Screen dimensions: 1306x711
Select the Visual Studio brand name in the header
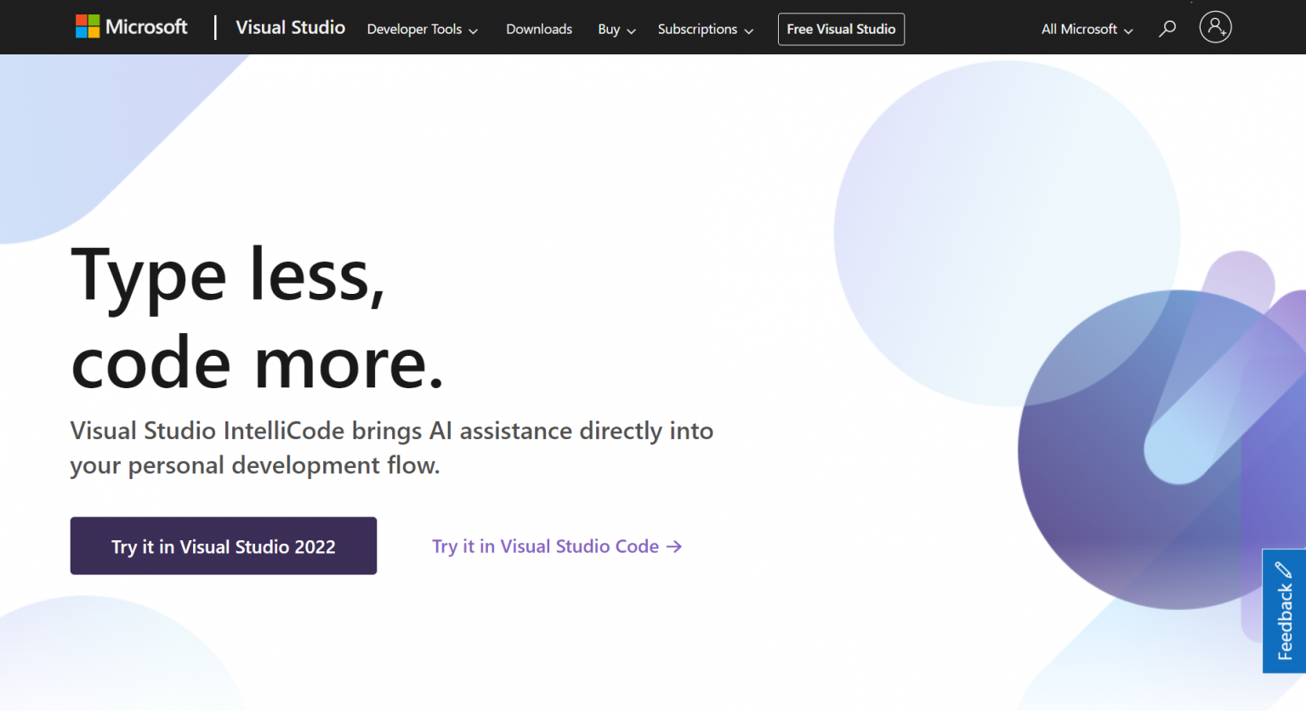point(290,27)
